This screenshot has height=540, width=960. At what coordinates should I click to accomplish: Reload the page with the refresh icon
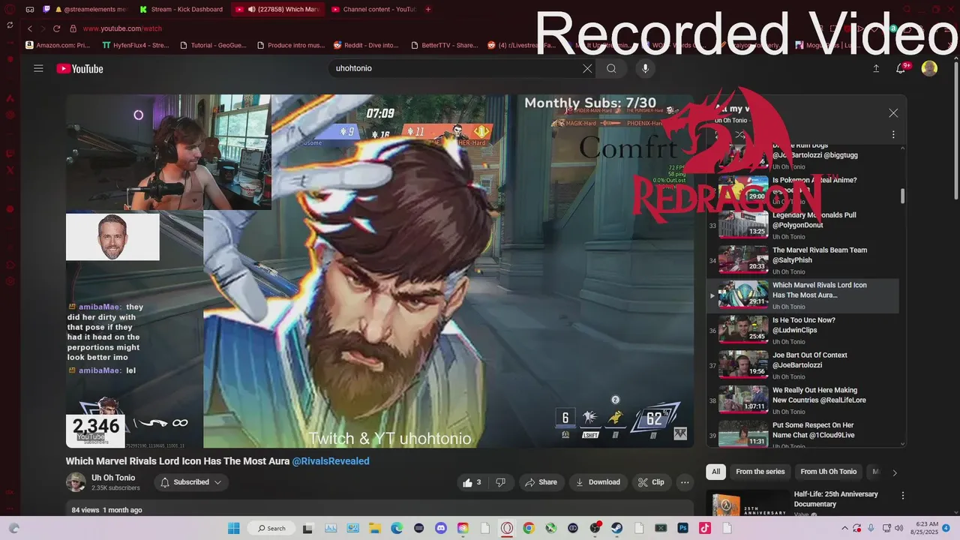coord(56,28)
